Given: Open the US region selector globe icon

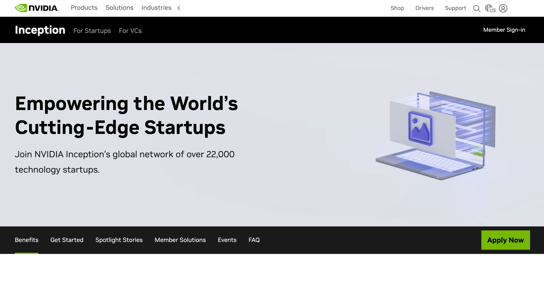Looking at the screenshot, I should [490, 8].
